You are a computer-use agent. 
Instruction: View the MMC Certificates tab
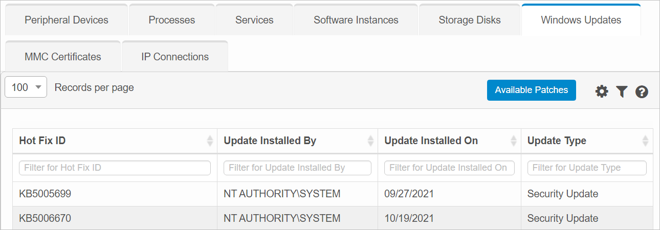pos(63,57)
